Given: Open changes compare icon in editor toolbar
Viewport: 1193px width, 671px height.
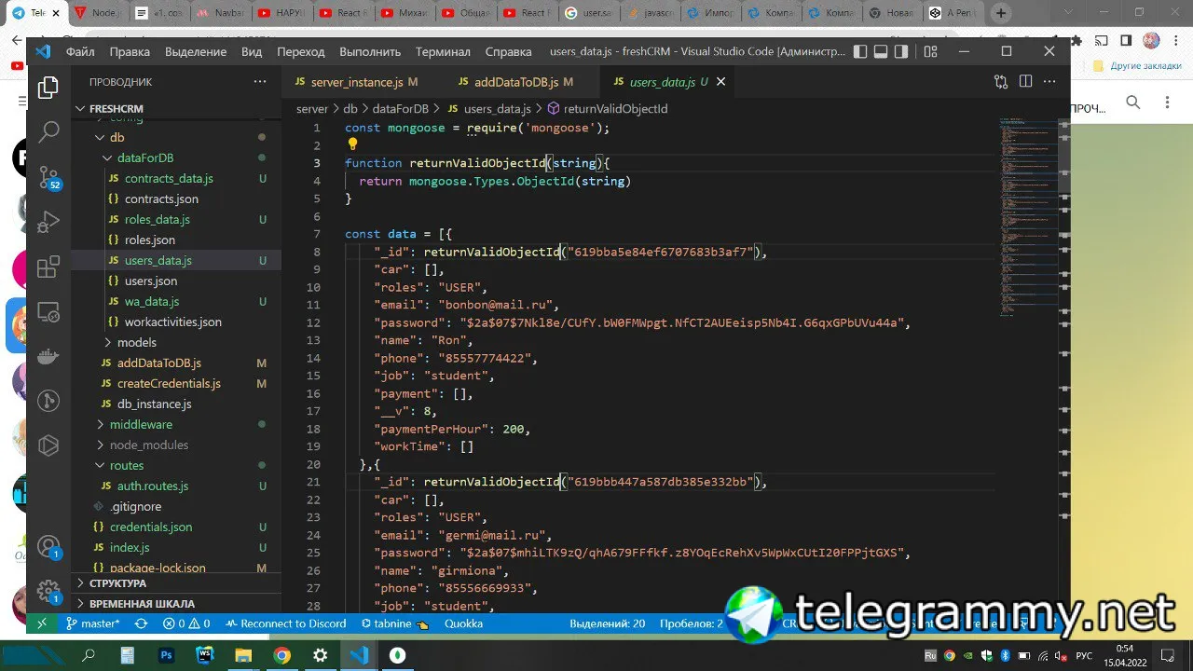Looking at the screenshot, I should pos(1001,82).
